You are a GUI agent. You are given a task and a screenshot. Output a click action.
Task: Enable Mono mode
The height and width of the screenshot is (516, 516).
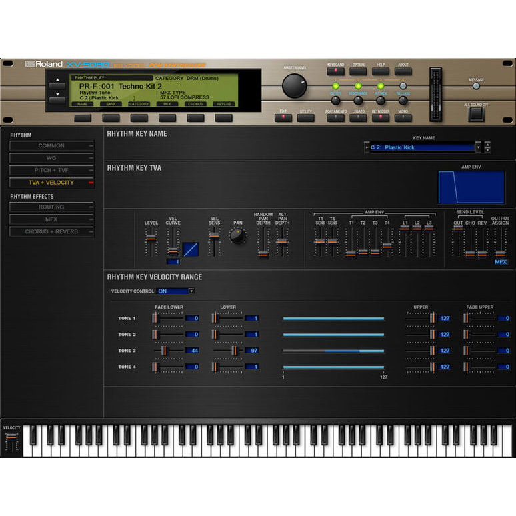coord(403,118)
